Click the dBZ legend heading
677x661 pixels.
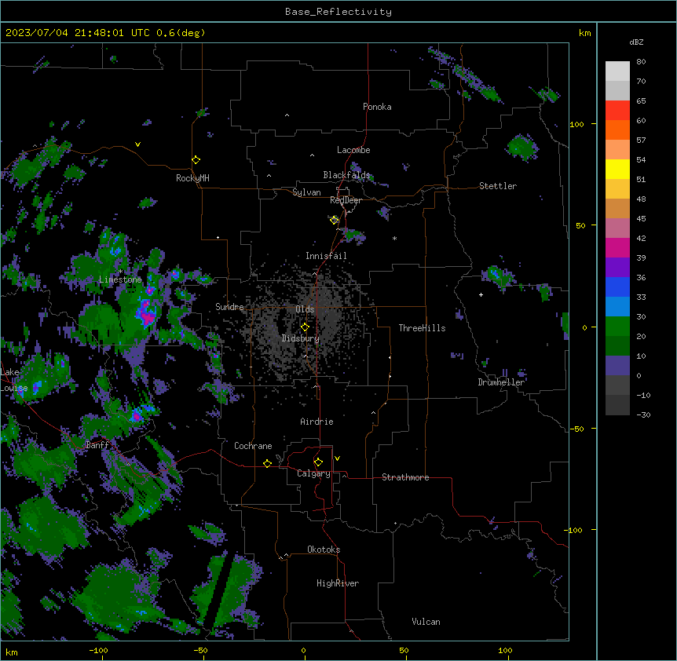(x=636, y=42)
